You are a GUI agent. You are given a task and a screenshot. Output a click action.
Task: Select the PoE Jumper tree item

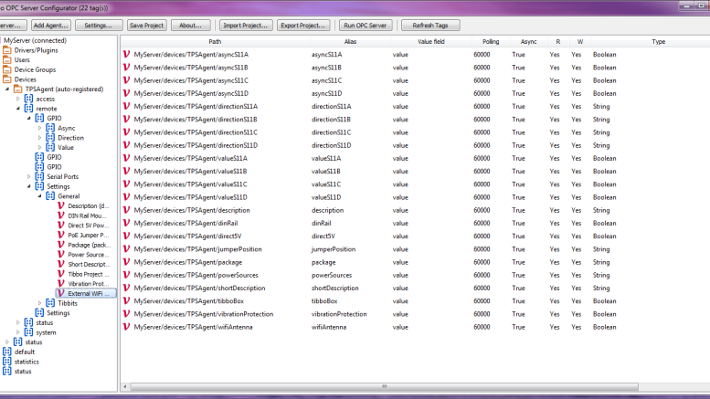[88, 235]
